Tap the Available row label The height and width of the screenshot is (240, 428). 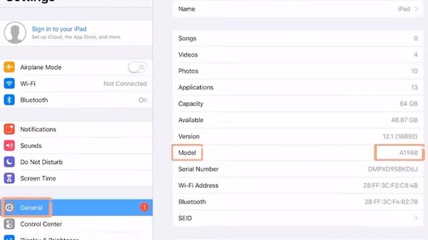(191, 120)
